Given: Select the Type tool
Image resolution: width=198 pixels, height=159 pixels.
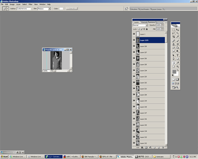Looking at the screenshot, I should 178,55.
